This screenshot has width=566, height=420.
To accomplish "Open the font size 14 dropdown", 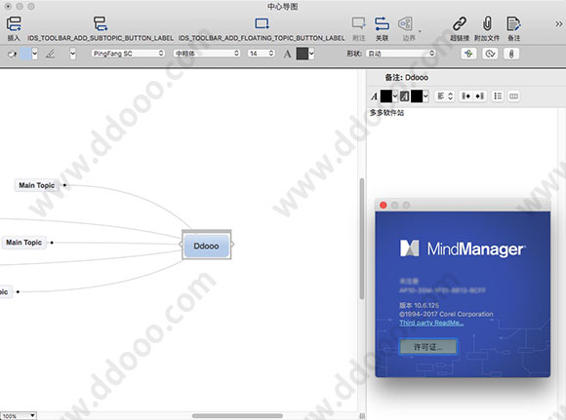I will 262,54.
